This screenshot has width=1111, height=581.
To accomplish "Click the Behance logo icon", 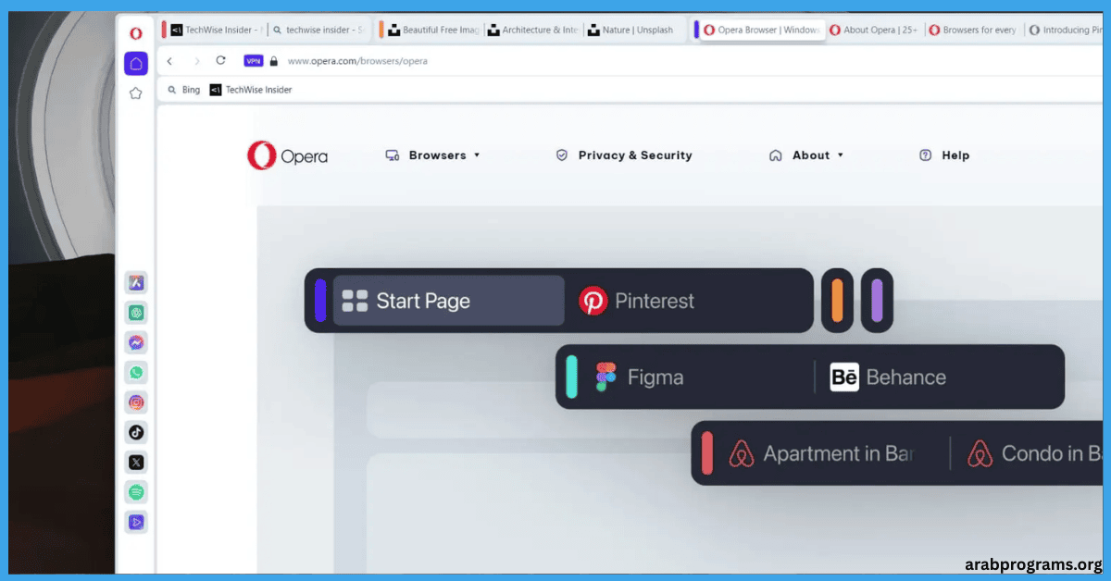I will pos(844,377).
